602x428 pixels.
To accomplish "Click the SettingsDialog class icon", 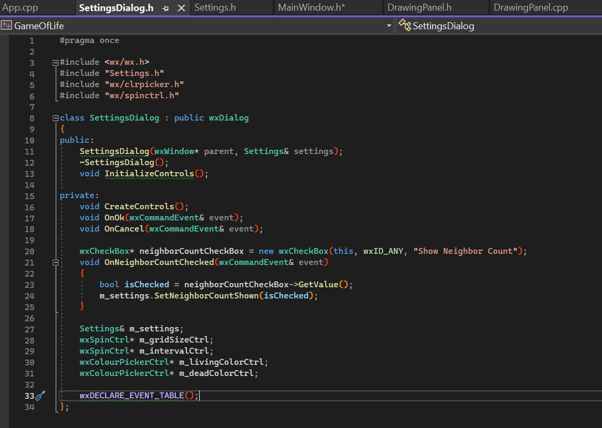I will coord(405,25).
